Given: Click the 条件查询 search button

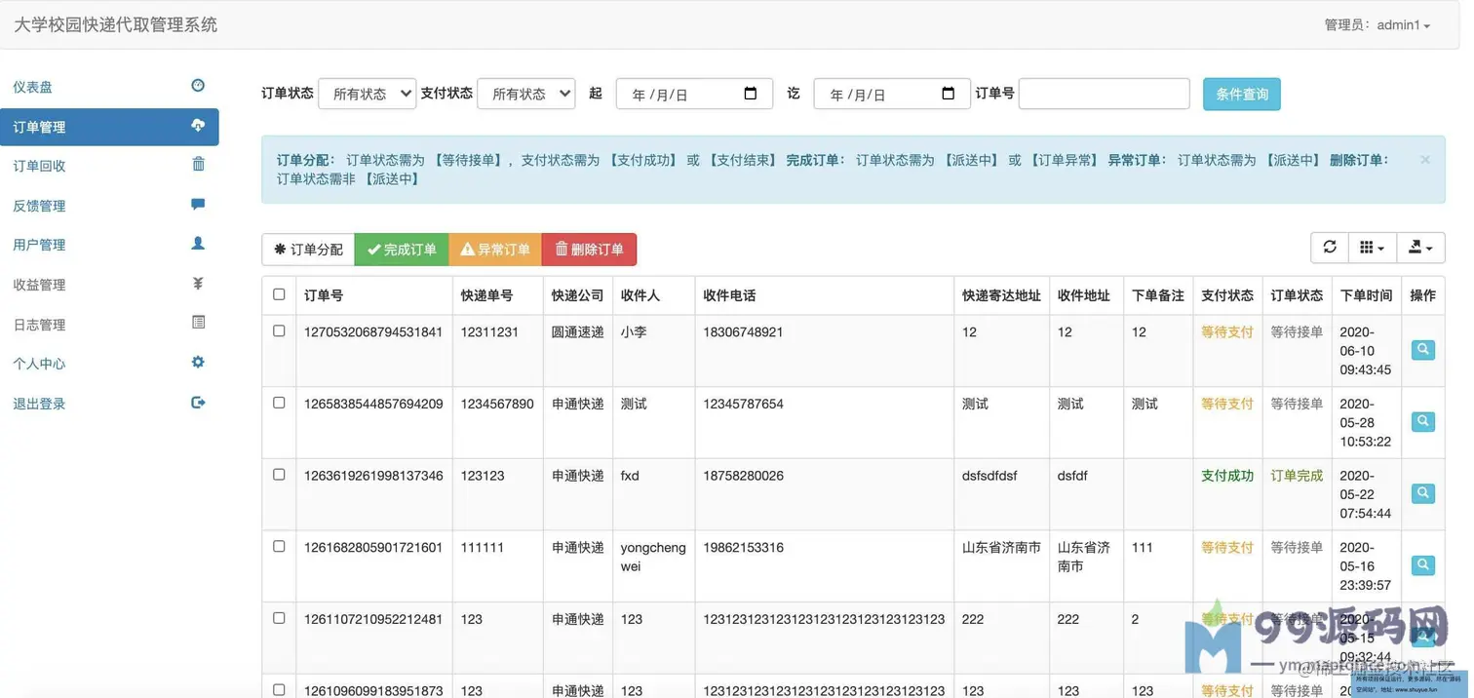Looking at the screenshot, I should [x=1242, y=94].
